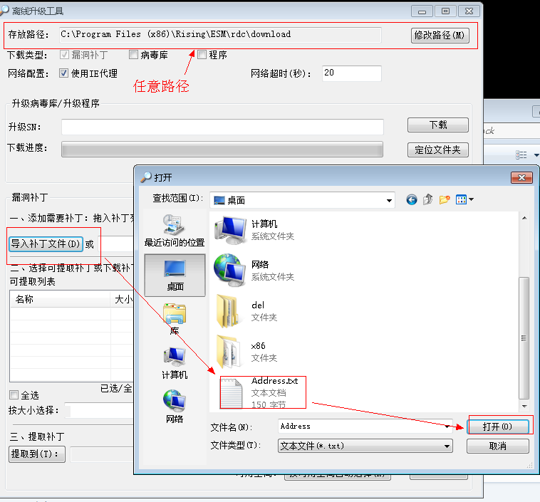
Task: Toggle the 使用IE代理 checkbox
Action: (63, 73)
